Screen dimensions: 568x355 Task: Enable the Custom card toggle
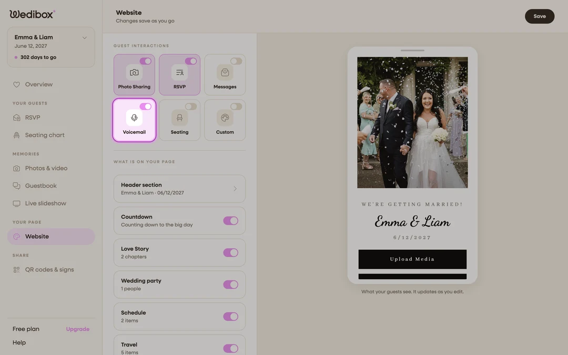tap(236, 106)
